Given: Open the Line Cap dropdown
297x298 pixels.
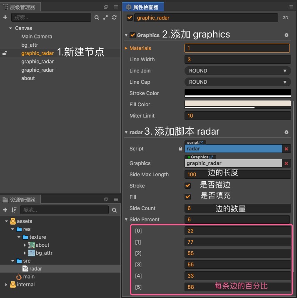Looking at the screenshot, I should [x=237, y=82].
